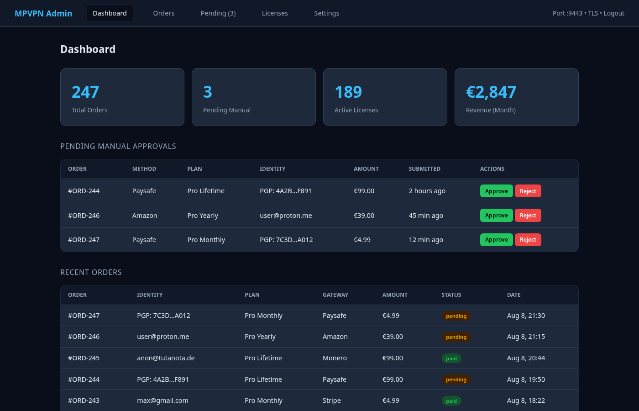Go to the Pending (3) tab

218,13
